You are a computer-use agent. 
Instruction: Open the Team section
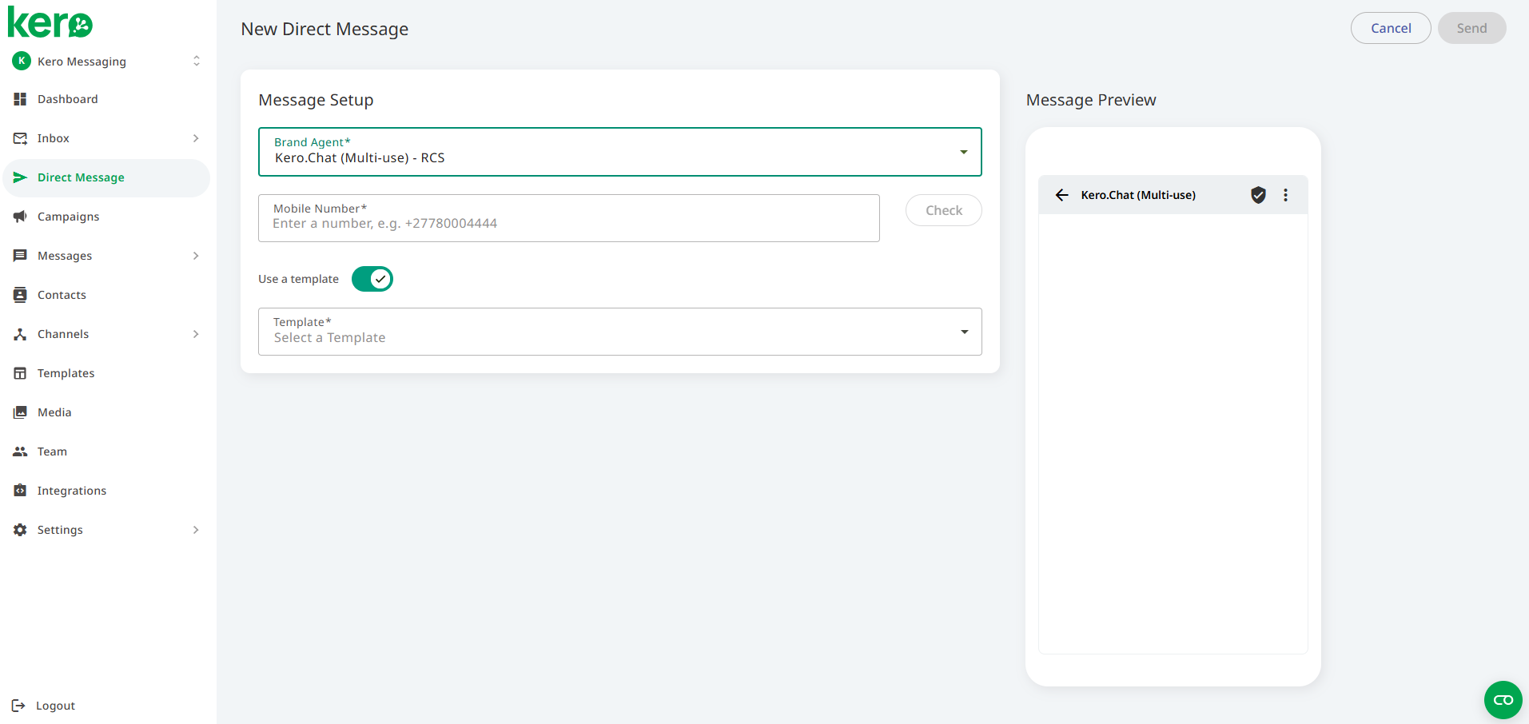(106, 452)
